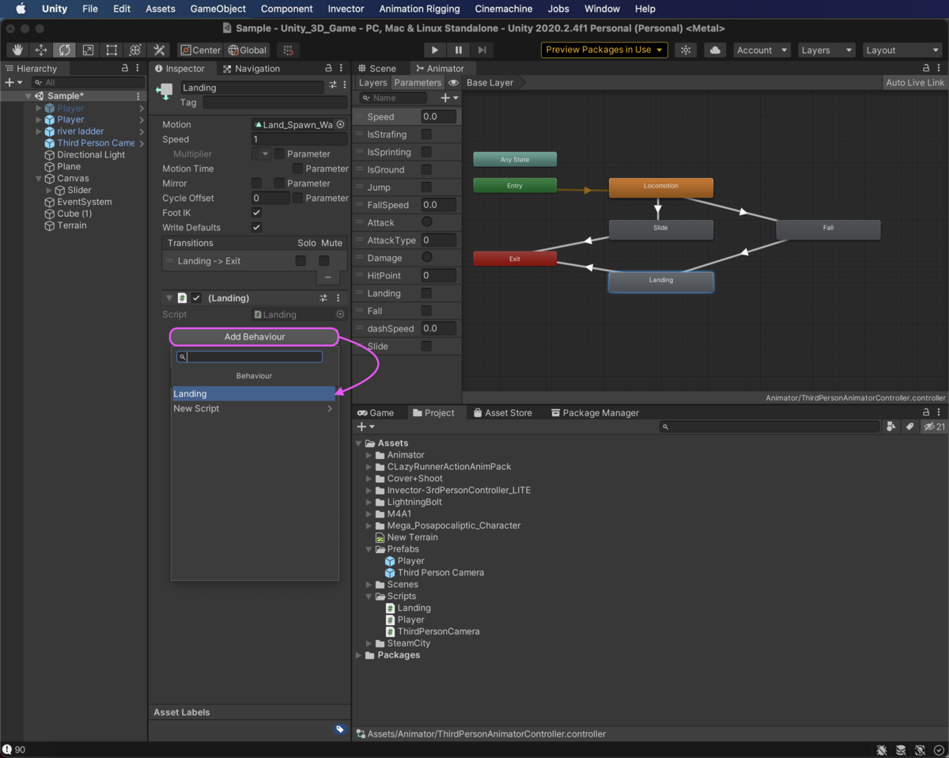Click the Add Behaviour button
Viewport: 949px width, 758px height.
[x=254, y=337]
